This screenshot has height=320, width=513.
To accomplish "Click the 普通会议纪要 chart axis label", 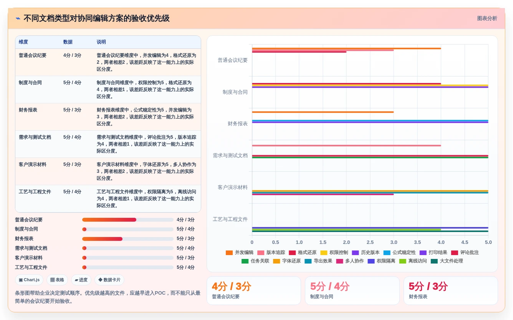I will (x=233, y=60).
